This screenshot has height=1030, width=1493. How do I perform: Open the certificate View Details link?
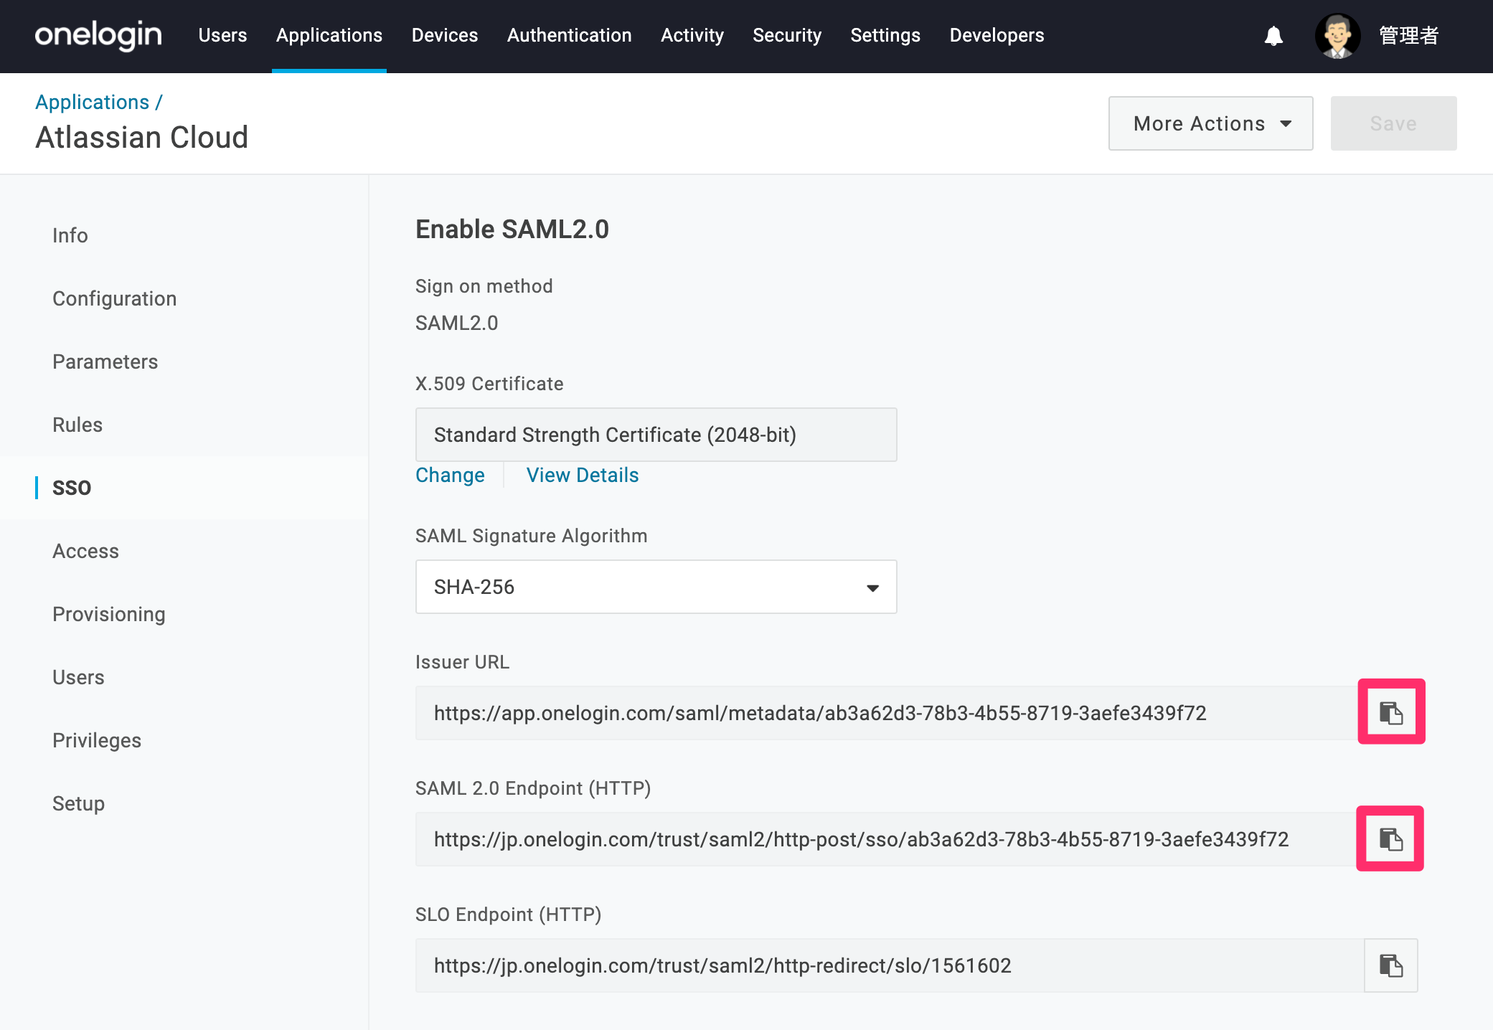click(x=583, y=475)
